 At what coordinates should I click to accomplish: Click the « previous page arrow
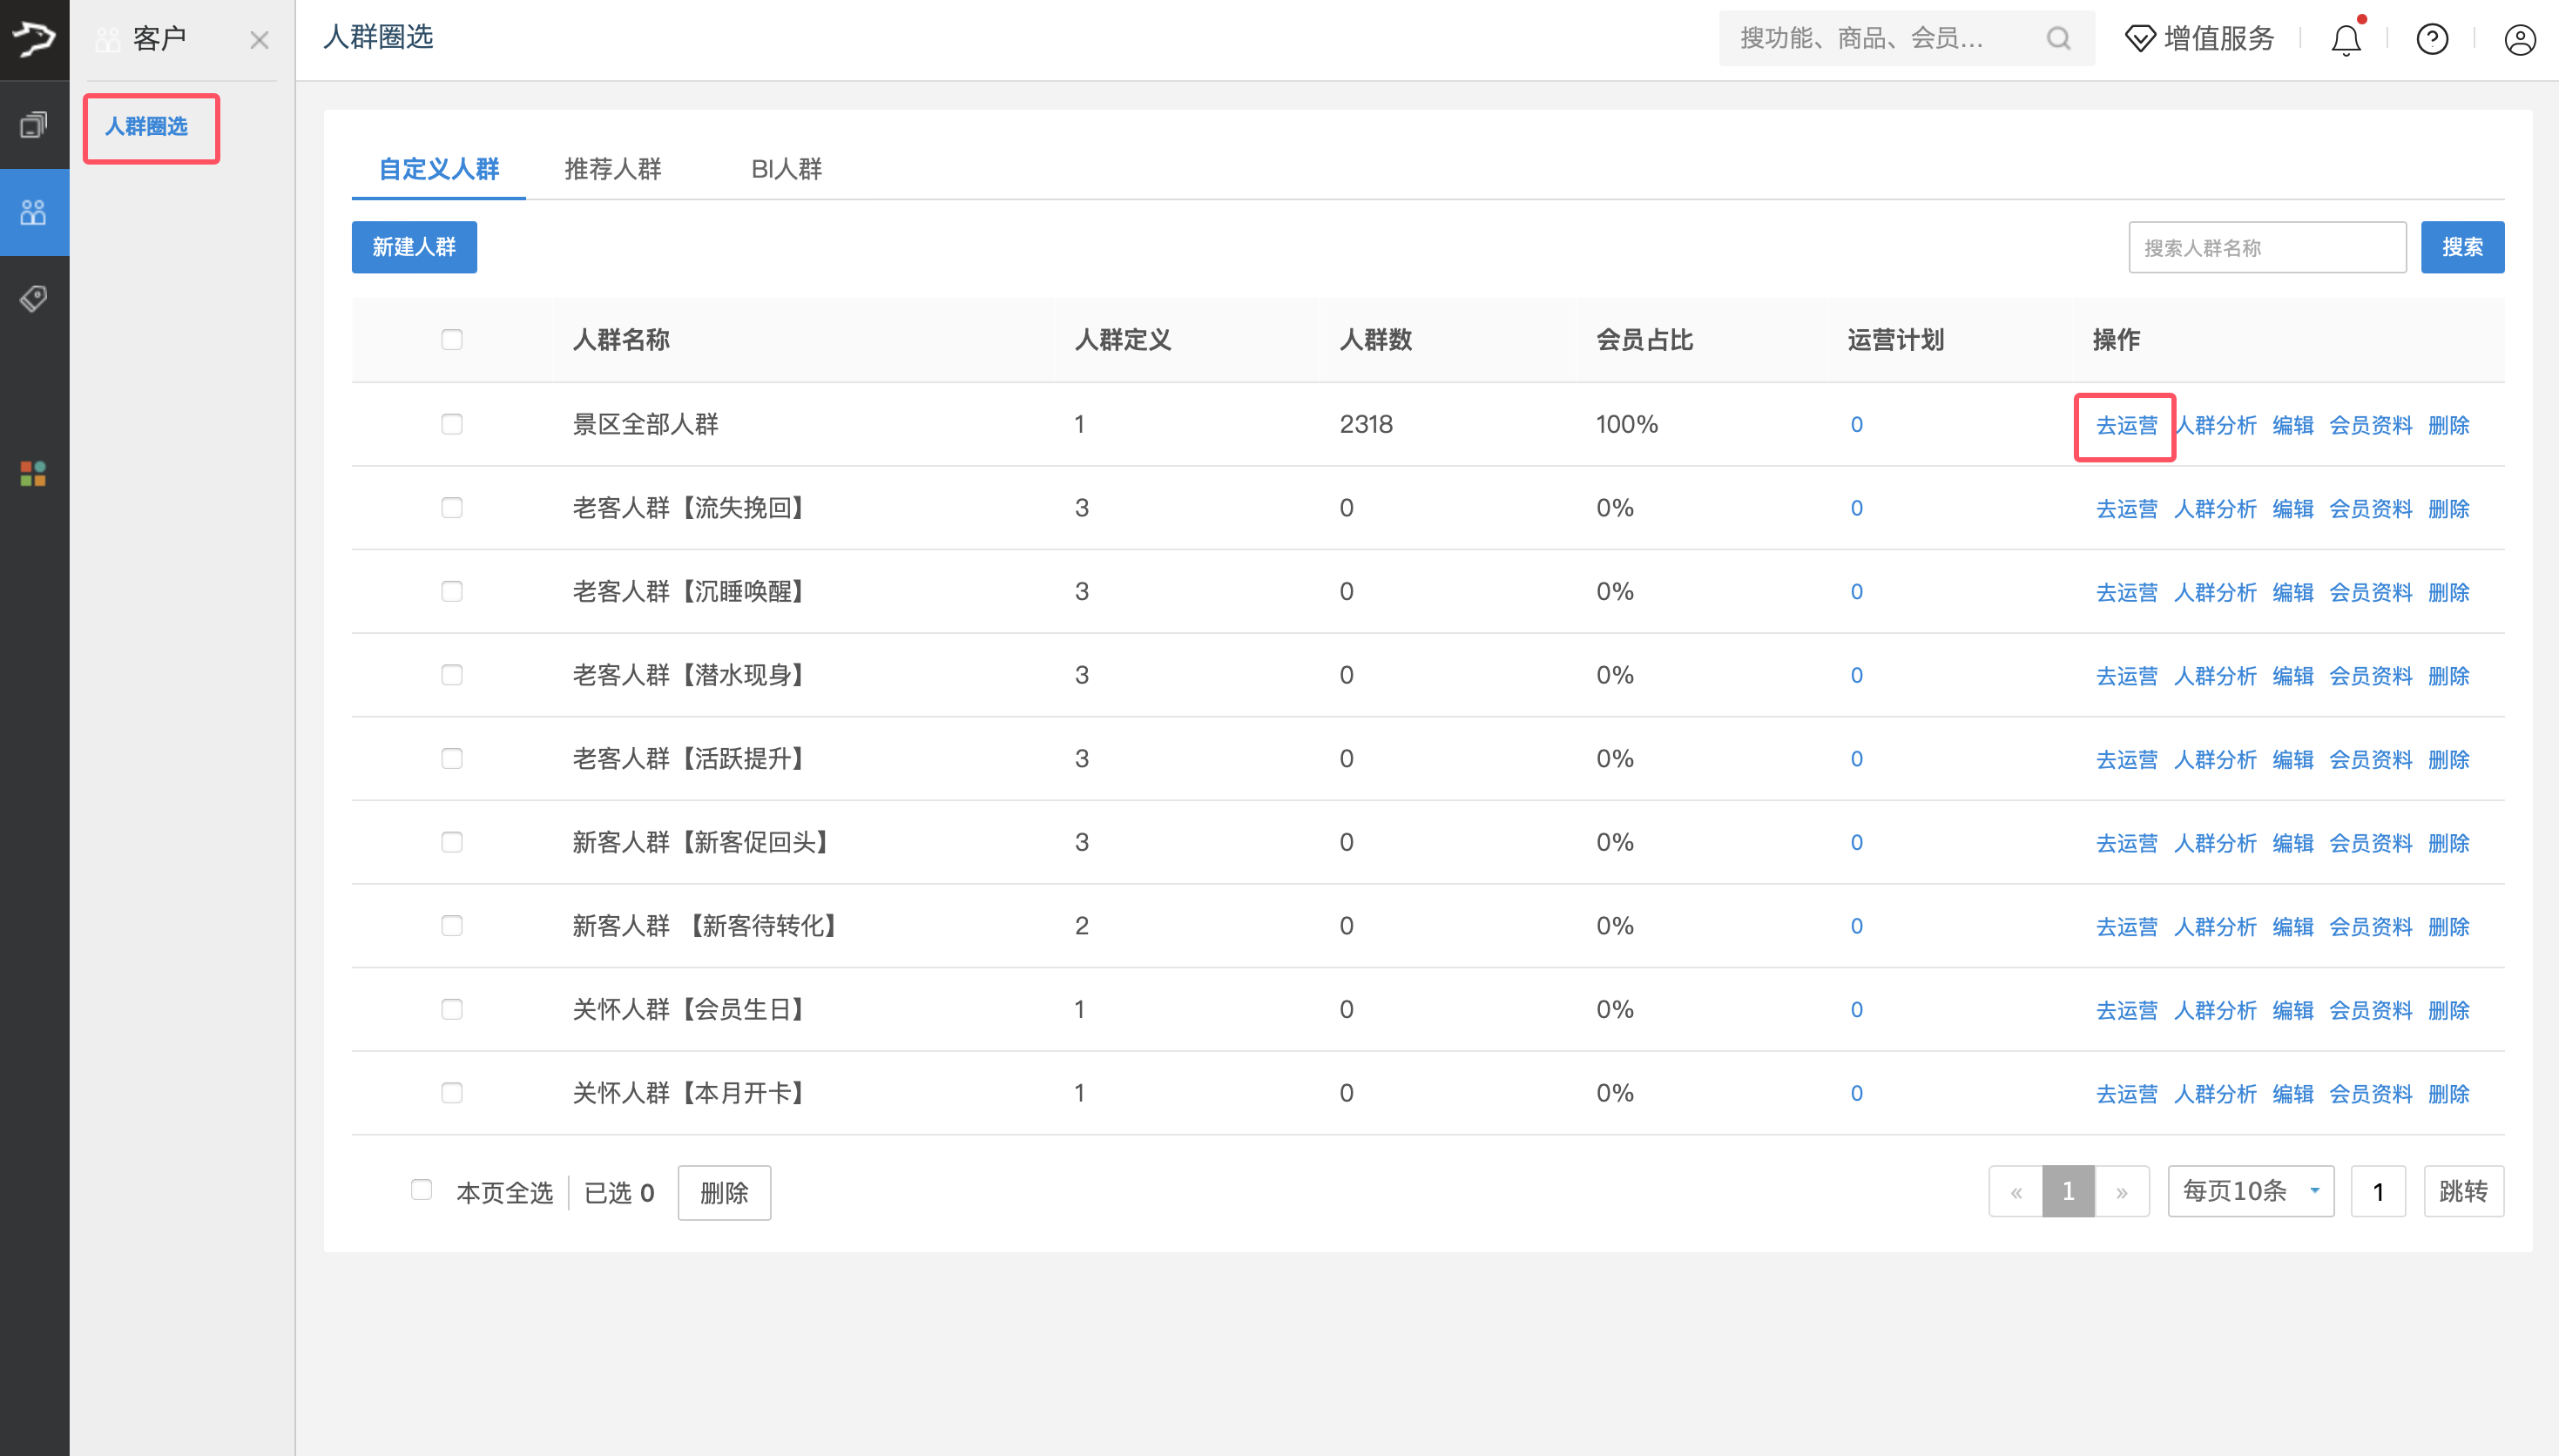[x=2016, y=1190]
